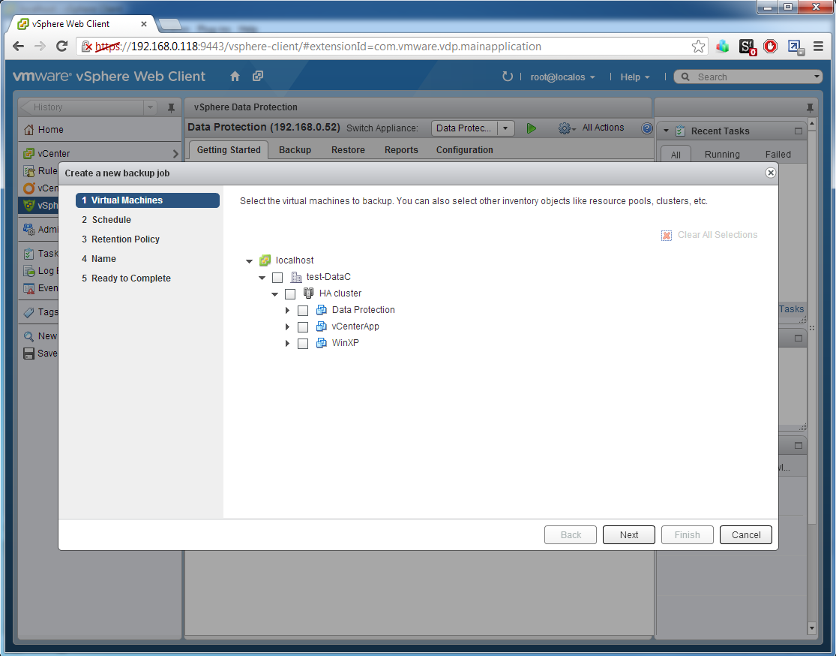Image resolution: width=836 pixels, height=656 pixels.
Task: Click the localhost vCenter icon
Action: pos(265,260)
